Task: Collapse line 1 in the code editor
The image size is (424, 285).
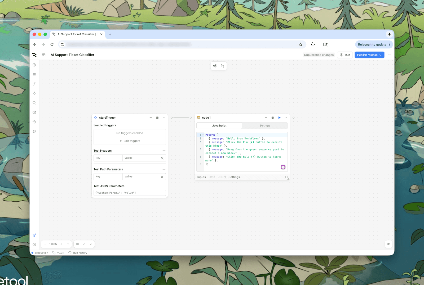Action: pyautogui.click(x=203, y=135)
